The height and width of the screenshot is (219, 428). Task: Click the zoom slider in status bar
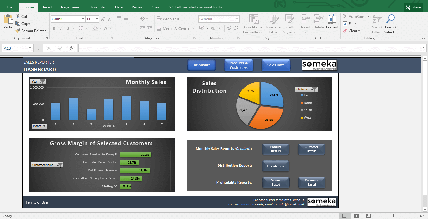(x=393, y=216)
